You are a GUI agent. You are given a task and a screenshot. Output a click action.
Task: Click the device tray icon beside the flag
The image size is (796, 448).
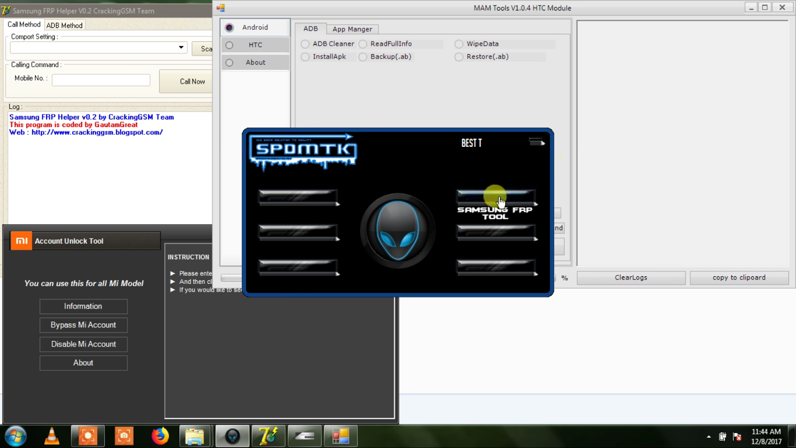click(722, 437)
